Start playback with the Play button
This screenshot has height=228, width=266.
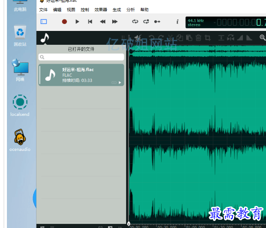click(x=77, y=22)
